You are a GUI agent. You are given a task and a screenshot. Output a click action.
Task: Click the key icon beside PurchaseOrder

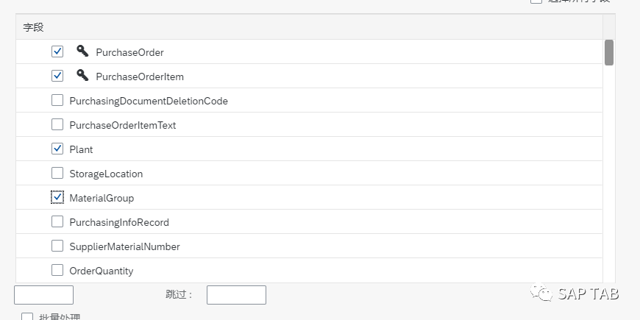coord(82,51)
